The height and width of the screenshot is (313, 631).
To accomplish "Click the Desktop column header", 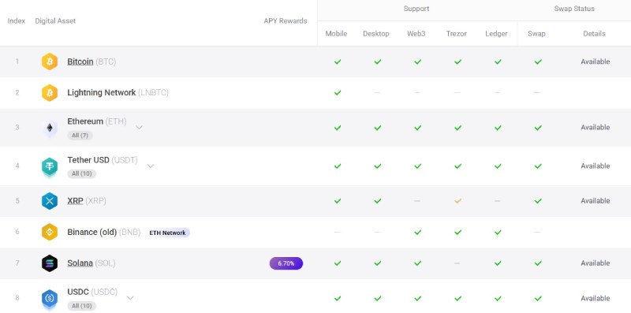I will pyautogui.click(x=376, y=34).
